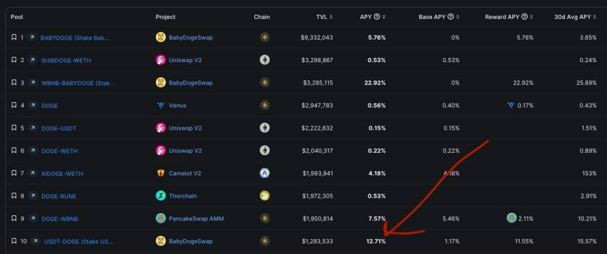This screenshot has height=254, width=607.
Task: Click the Ethereum chain icon in SHIBDOGE-WETH row
Action: tap(265, 60)
